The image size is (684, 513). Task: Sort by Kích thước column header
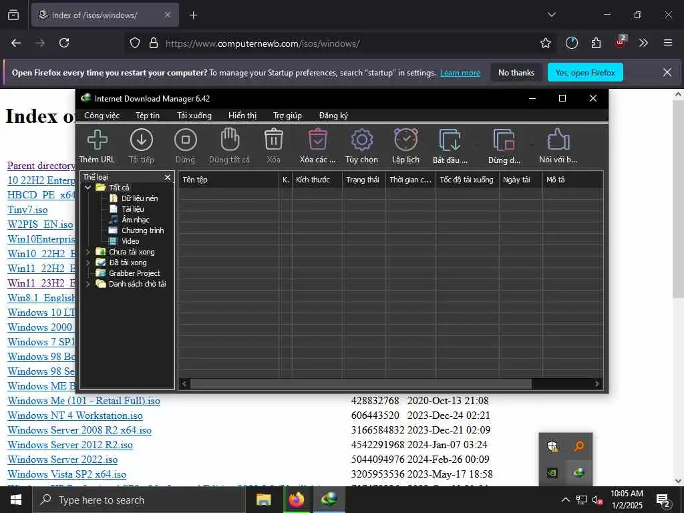pos(317,180)
